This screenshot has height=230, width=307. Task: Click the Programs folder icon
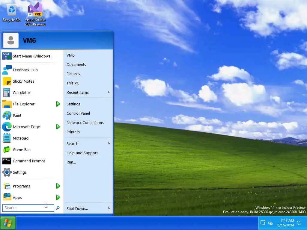pyautogui.click(x=7, y=186)
